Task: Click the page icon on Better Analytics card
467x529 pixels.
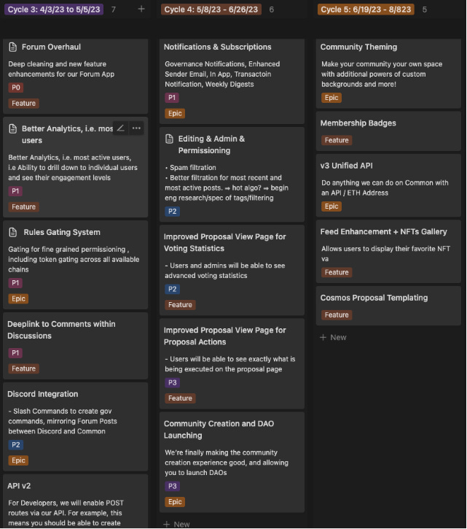Action: 13,128
